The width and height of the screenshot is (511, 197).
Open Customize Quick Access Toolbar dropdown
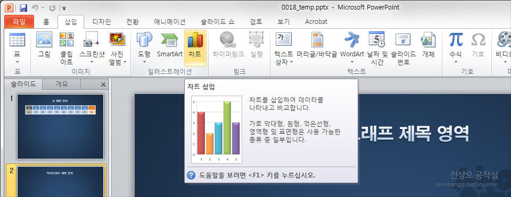click(x=64, y=8)
